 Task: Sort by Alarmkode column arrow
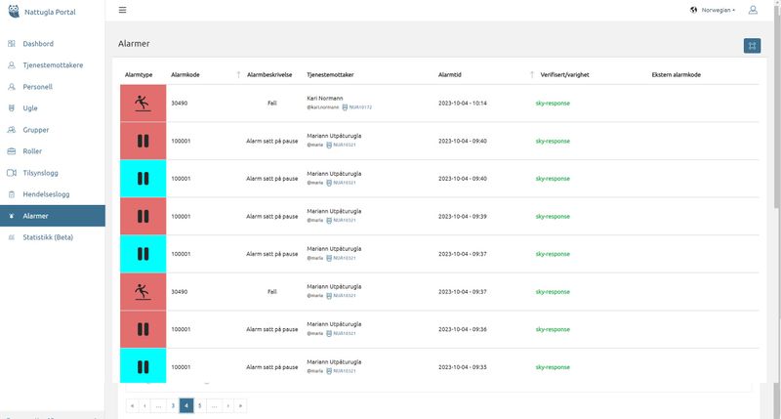(x=239, y=74)
